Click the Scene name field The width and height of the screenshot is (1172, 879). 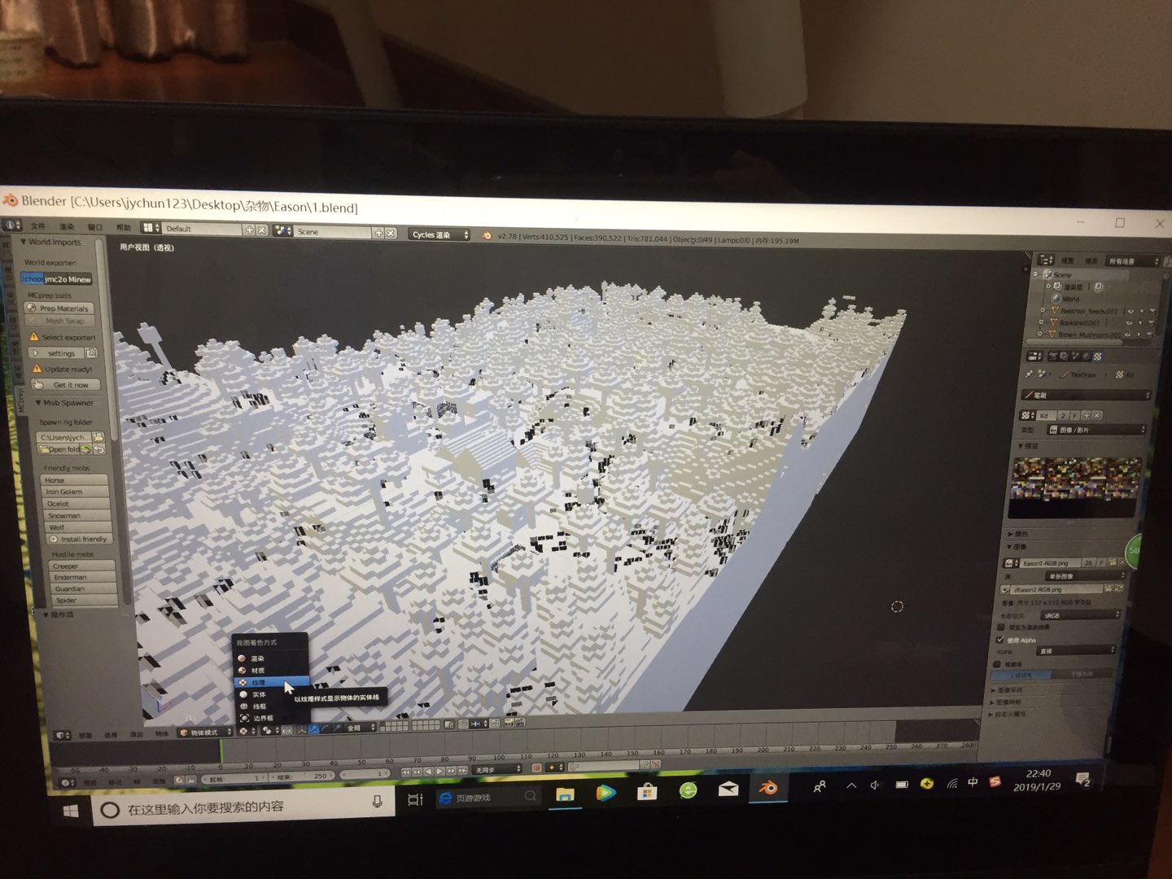[x=334, y=232]
